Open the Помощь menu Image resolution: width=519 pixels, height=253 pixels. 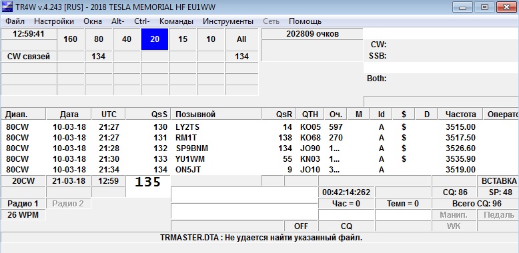[305, 21]
